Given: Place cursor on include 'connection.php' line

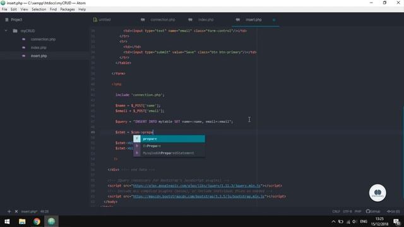Looking at the screenshot, I should [x=140, y=95].
